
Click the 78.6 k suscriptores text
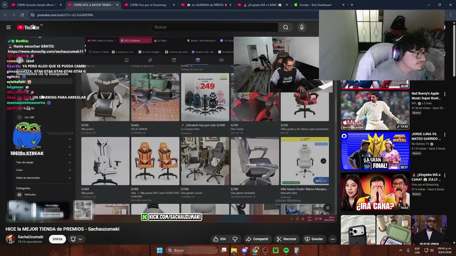click(x=30, y=242)
